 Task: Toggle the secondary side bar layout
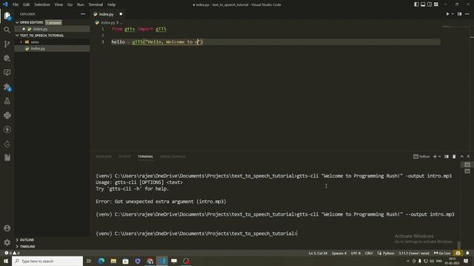[x=430, y=4]
